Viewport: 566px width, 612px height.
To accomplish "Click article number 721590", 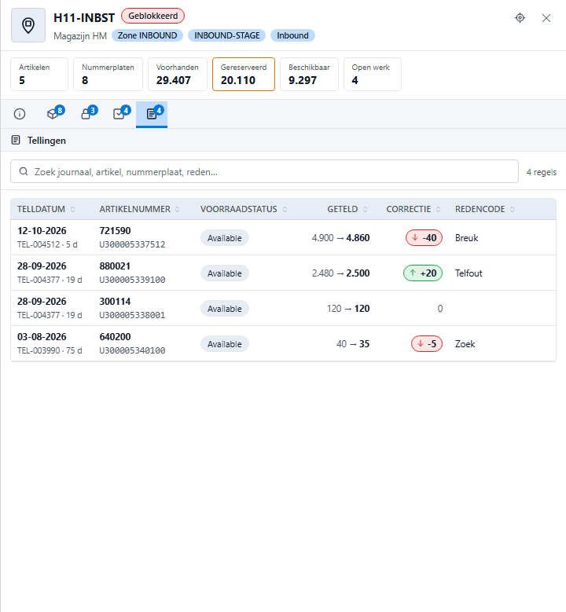I will tap(115, 231).
